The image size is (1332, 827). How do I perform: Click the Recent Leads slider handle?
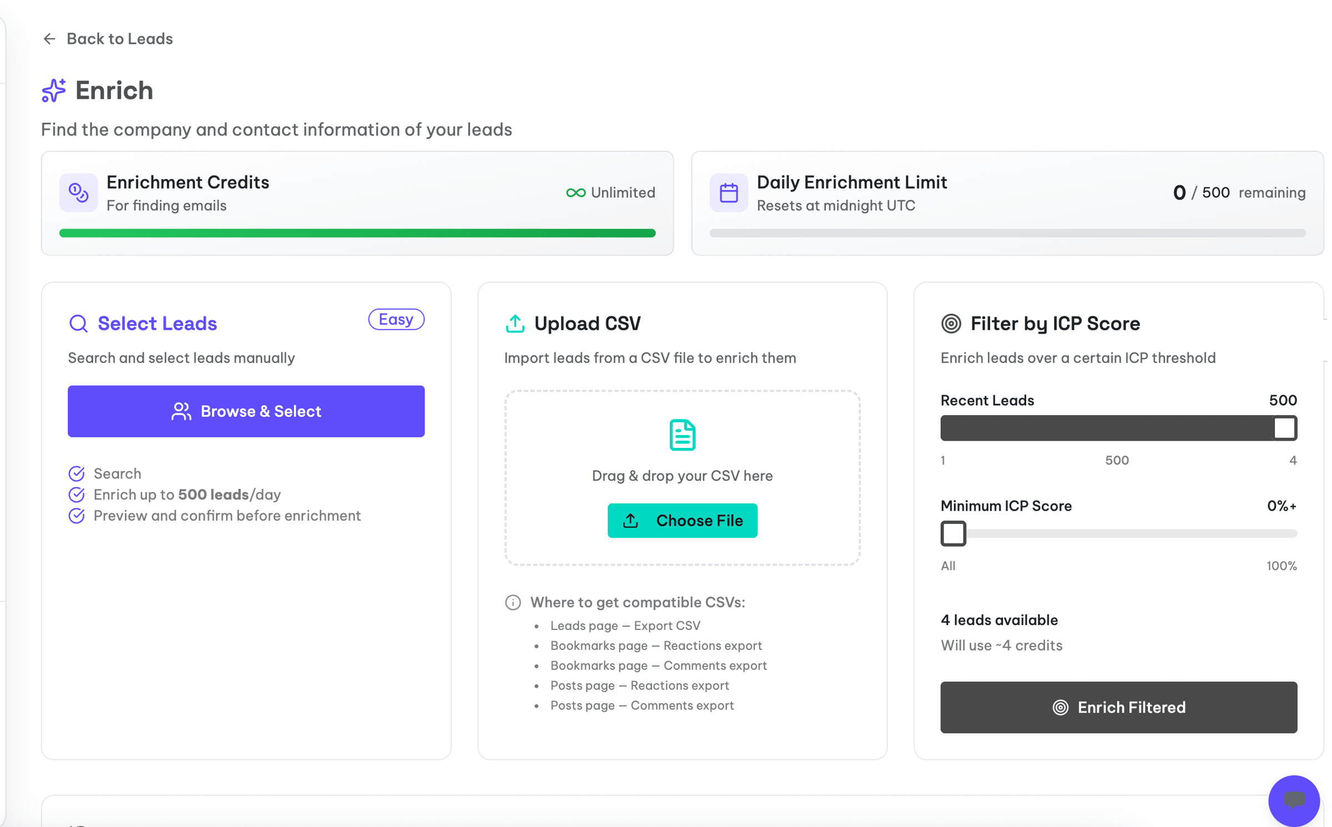pyautogui.click(x=1284, y=428)
